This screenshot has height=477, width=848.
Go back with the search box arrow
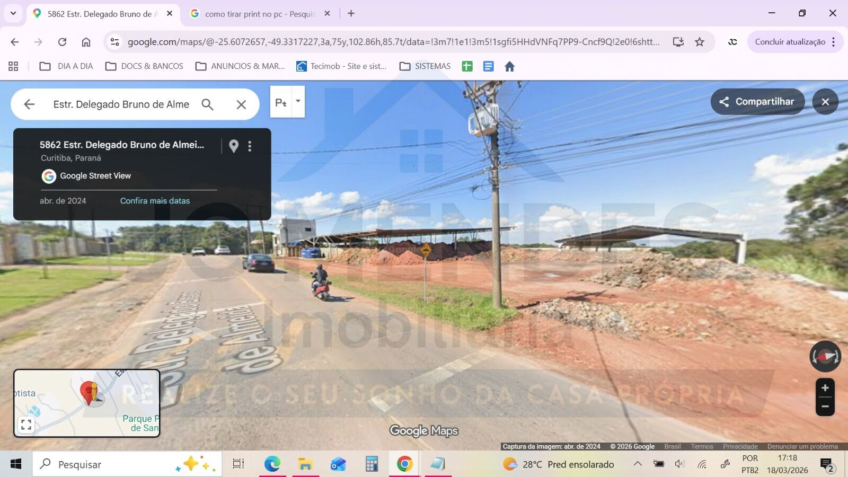(29, 104)
